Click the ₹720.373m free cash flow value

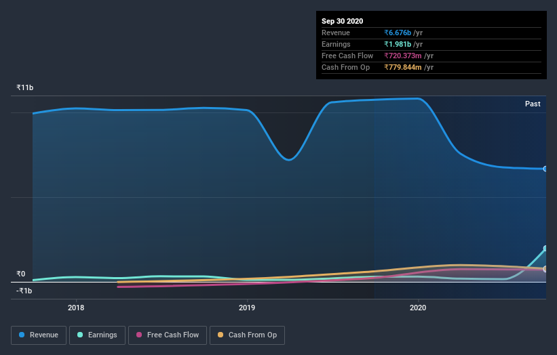403,56
